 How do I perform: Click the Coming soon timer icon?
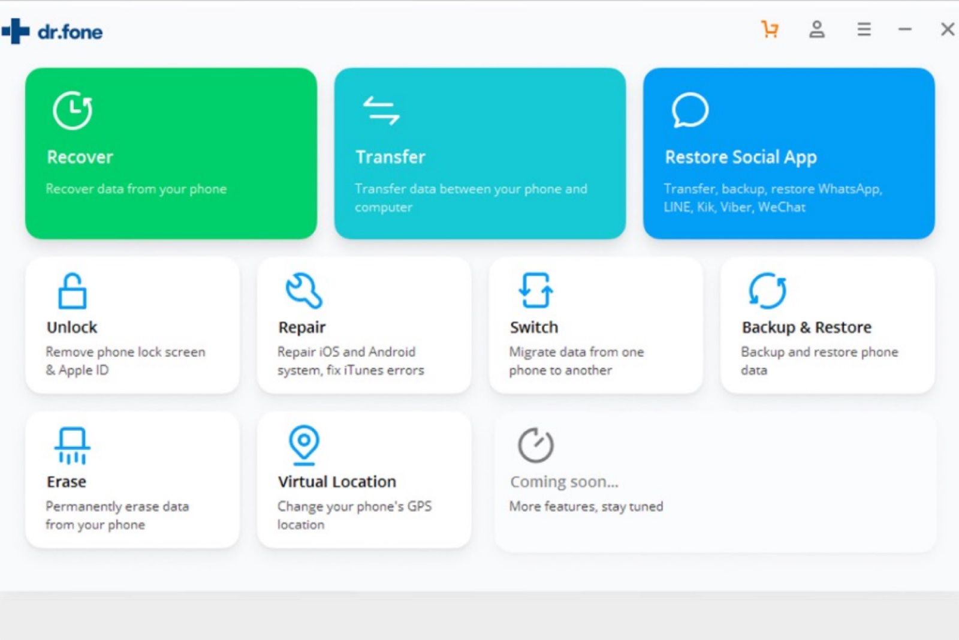pos(535,445)
